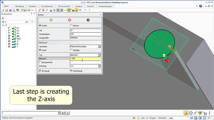214x120 pixels.
Task: Click the fit-view green square icon in top toolbar
Action: pyautogui.click(x=58, y=10)
